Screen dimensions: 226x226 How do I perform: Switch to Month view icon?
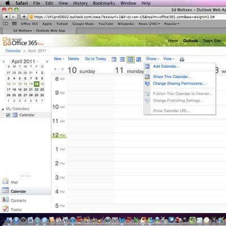click(138, 59)
